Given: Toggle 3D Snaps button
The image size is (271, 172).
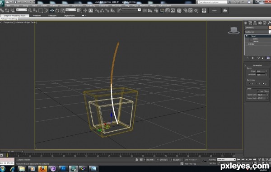Looking at the screenshot, I should pyautogui.click(x=97, y=11).
